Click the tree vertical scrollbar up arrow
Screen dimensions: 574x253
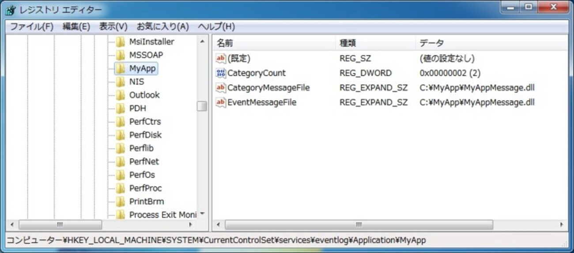(202, 41)
